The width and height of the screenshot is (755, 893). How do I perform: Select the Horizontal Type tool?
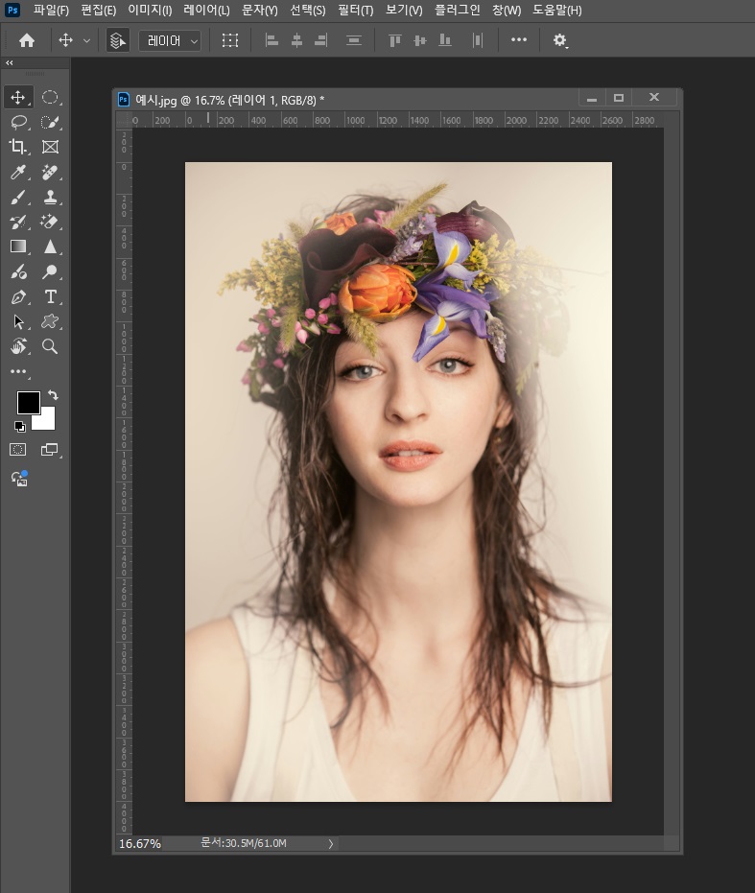coord(50,296)
